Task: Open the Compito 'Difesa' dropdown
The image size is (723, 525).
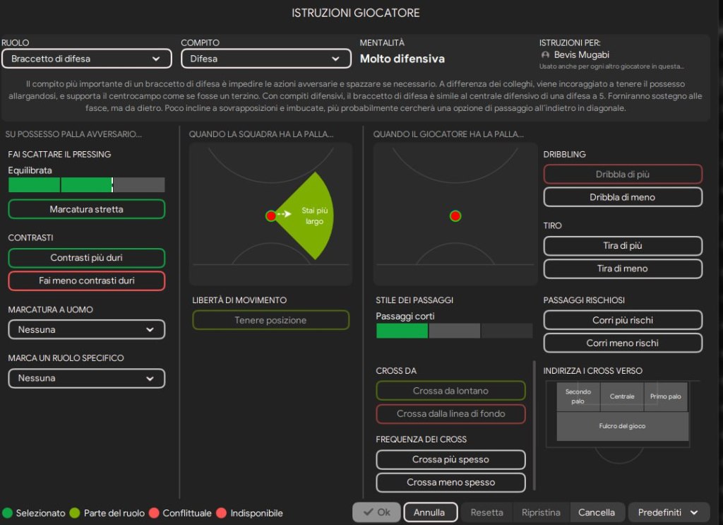Action: (265, 59)
